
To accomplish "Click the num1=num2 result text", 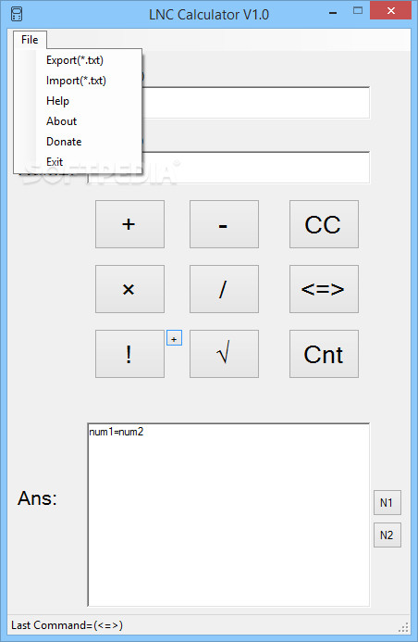I will pyautogui.click(x=117, y=432).
